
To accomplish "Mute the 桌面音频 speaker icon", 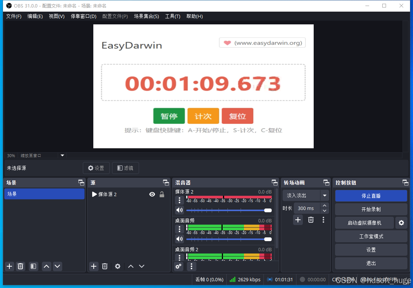I will click(x=180, y=239).
